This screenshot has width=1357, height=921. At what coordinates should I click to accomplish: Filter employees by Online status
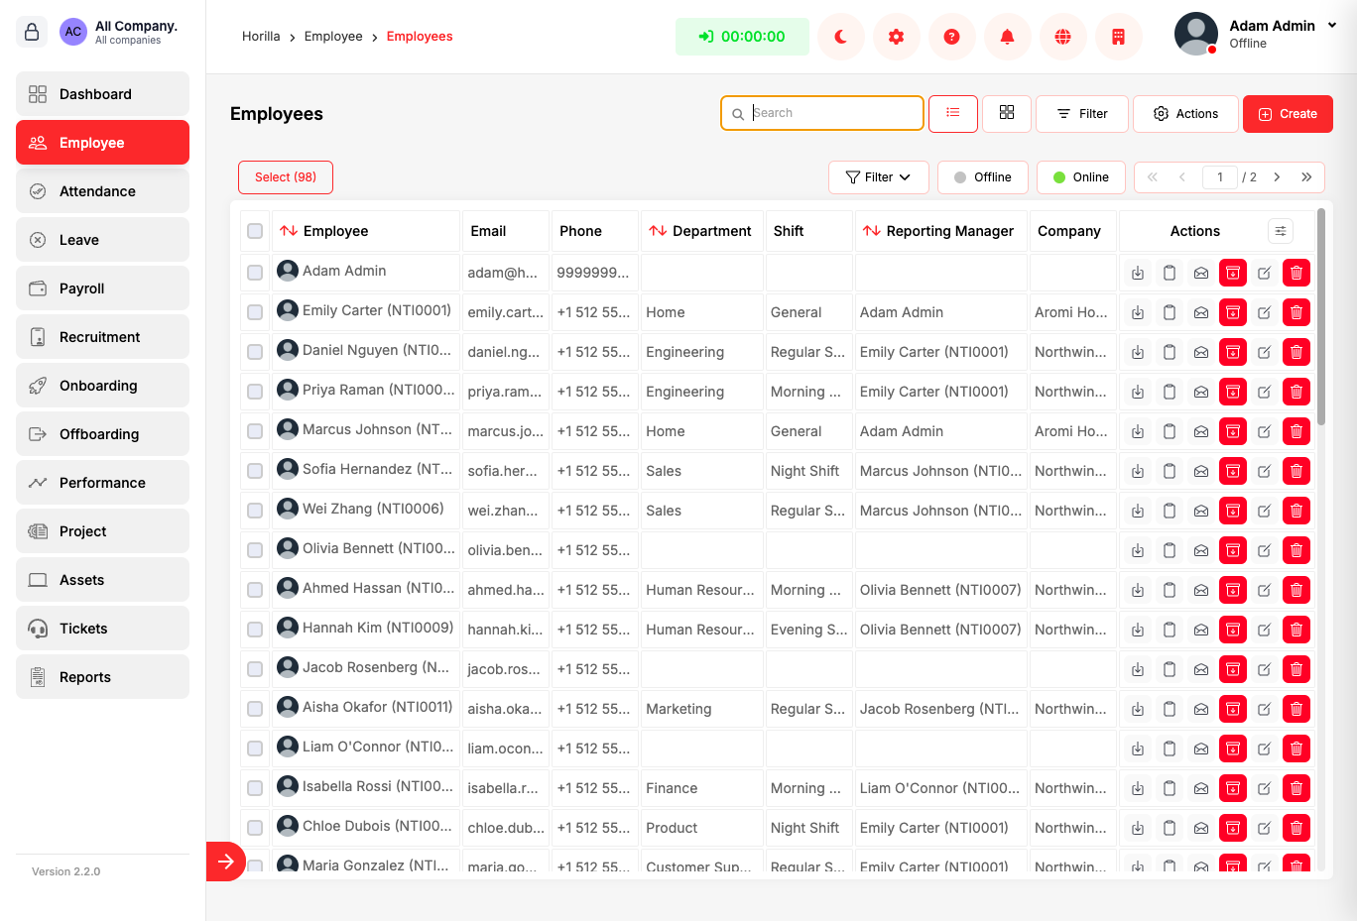click(x=1081, y=177)
